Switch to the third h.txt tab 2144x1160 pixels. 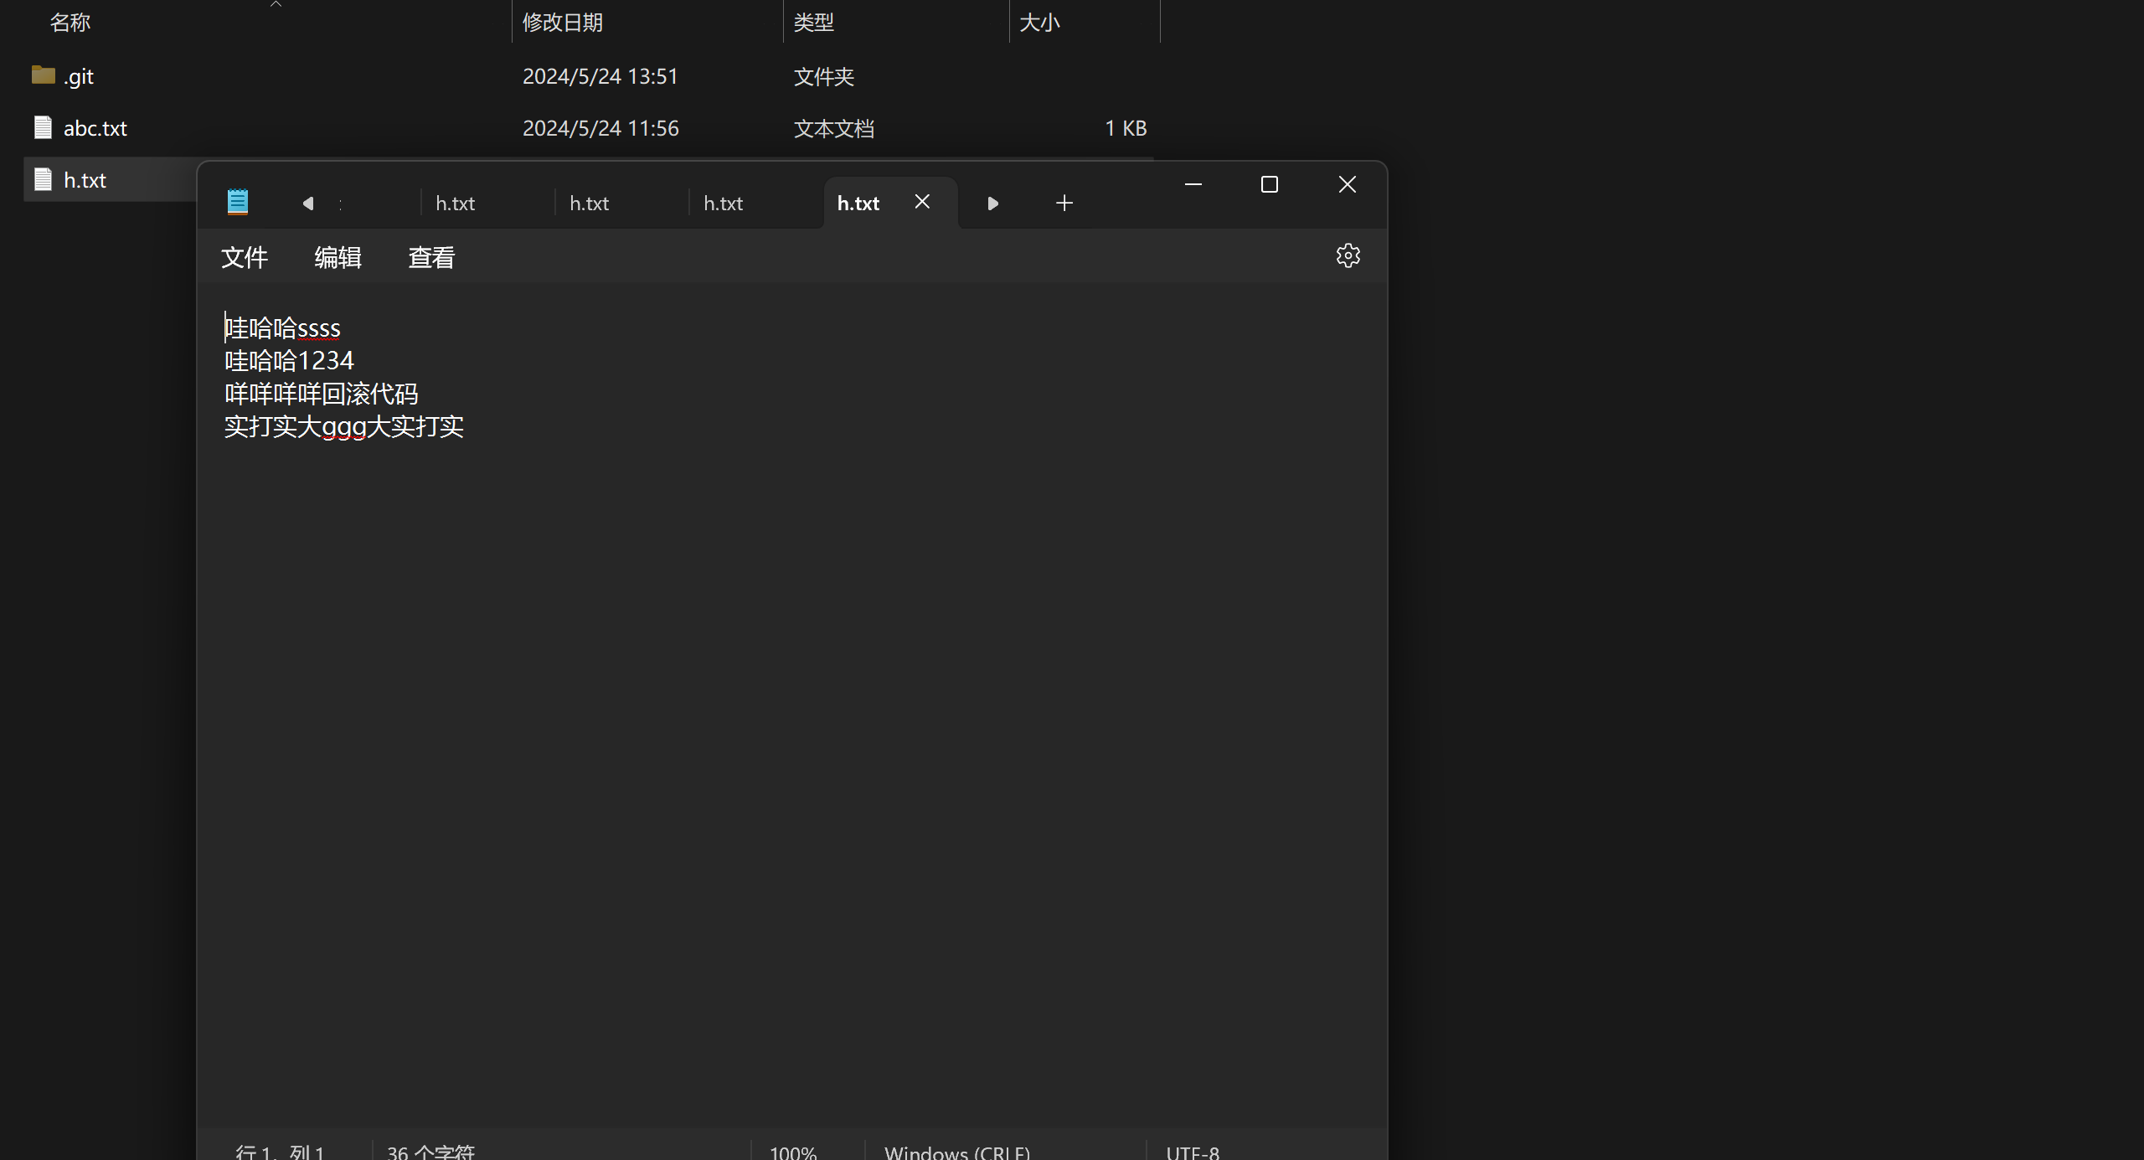tap(724, 204)
